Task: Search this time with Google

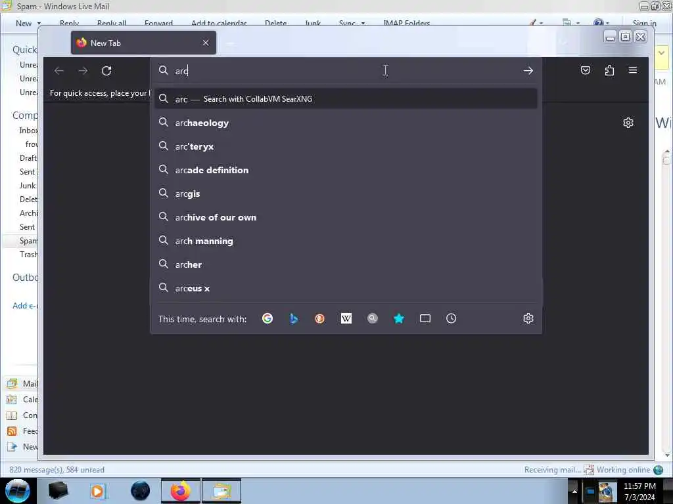Action: (267, 318)
